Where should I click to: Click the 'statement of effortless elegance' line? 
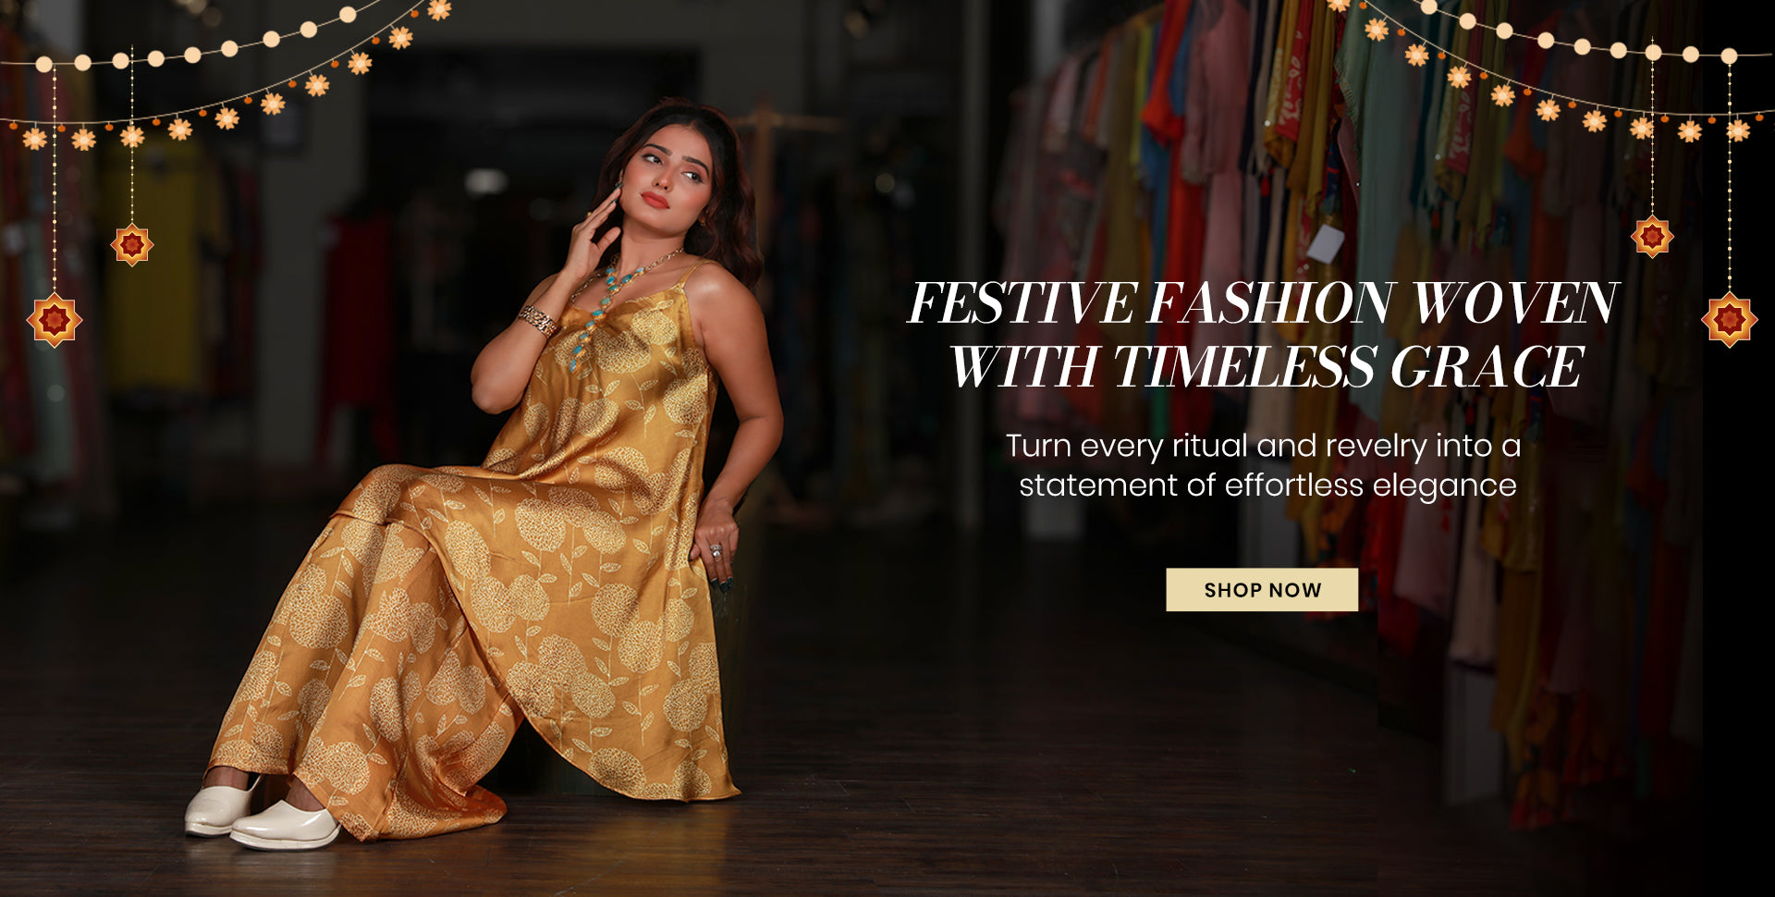coord(1267,485)
